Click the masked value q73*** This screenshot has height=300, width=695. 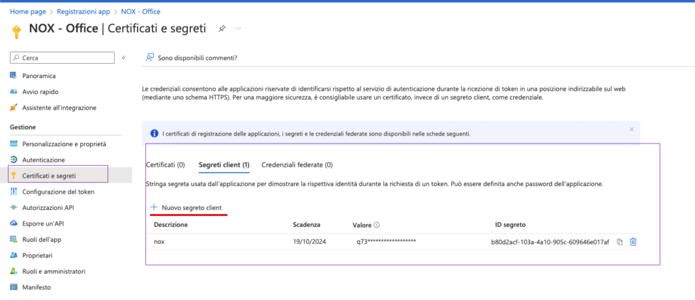[386, 242]
